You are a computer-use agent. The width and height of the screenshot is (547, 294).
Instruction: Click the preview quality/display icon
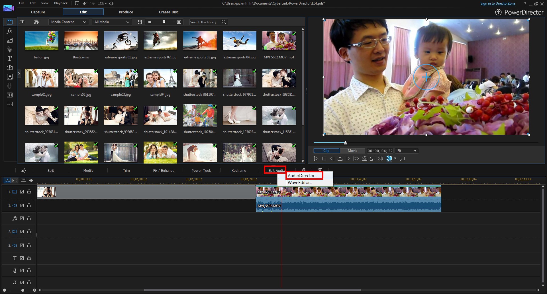tap(372, 159)
